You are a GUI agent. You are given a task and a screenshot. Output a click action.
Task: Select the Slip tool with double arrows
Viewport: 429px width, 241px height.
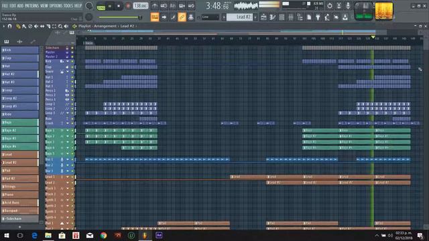click(x=42, y=26)
